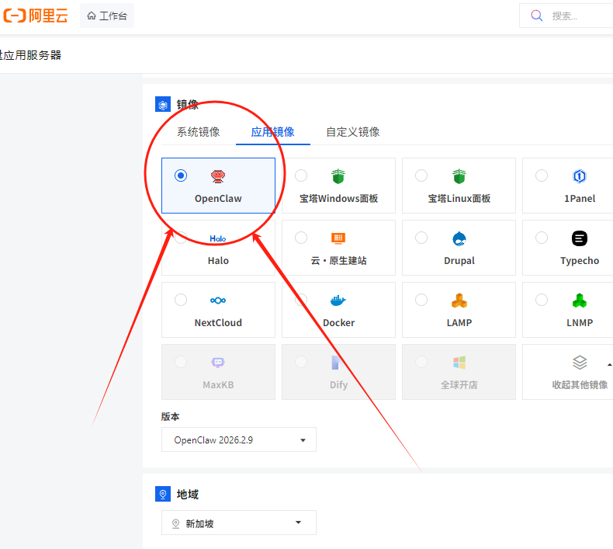
Task: Click the OpenClaw robot icon
Action: coord(218,176)
